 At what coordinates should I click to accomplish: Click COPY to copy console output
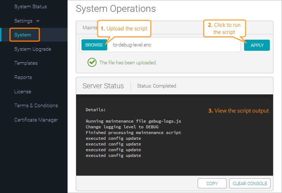pyautogui.click(x=212, y=183)
